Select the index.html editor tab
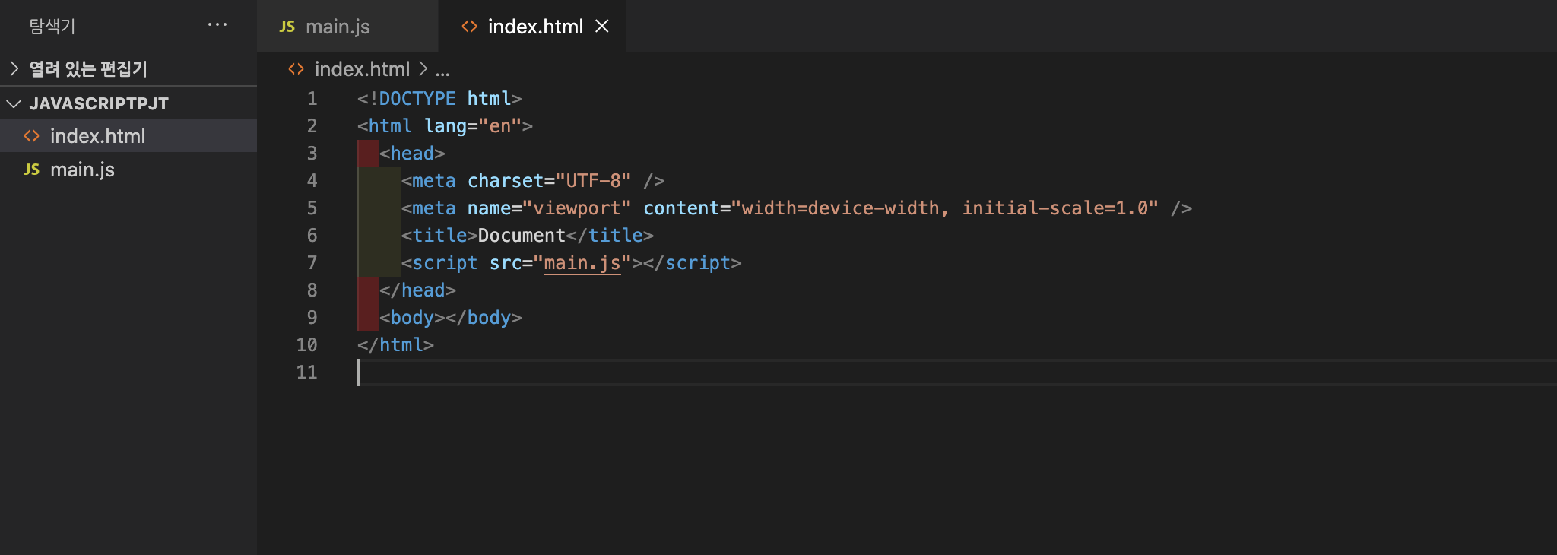Viewport: 1557px width, 555px height. pyautogui.click(x=532, y=27)
